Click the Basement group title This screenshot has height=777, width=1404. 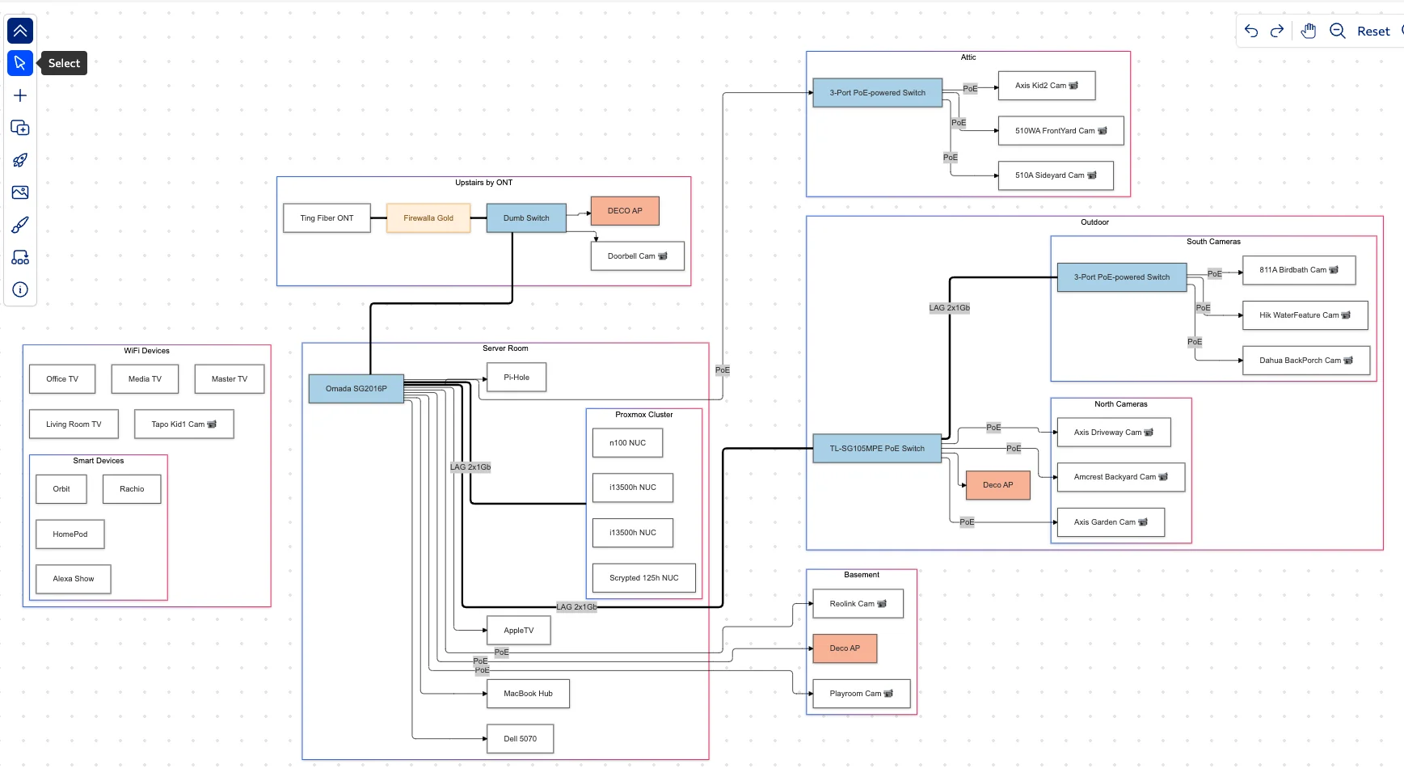click(x=862, y=575)
